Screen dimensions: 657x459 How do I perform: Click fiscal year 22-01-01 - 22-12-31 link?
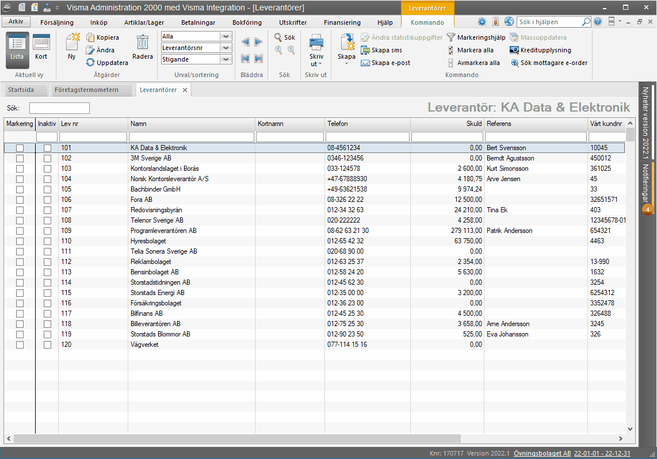click(602, 453)
